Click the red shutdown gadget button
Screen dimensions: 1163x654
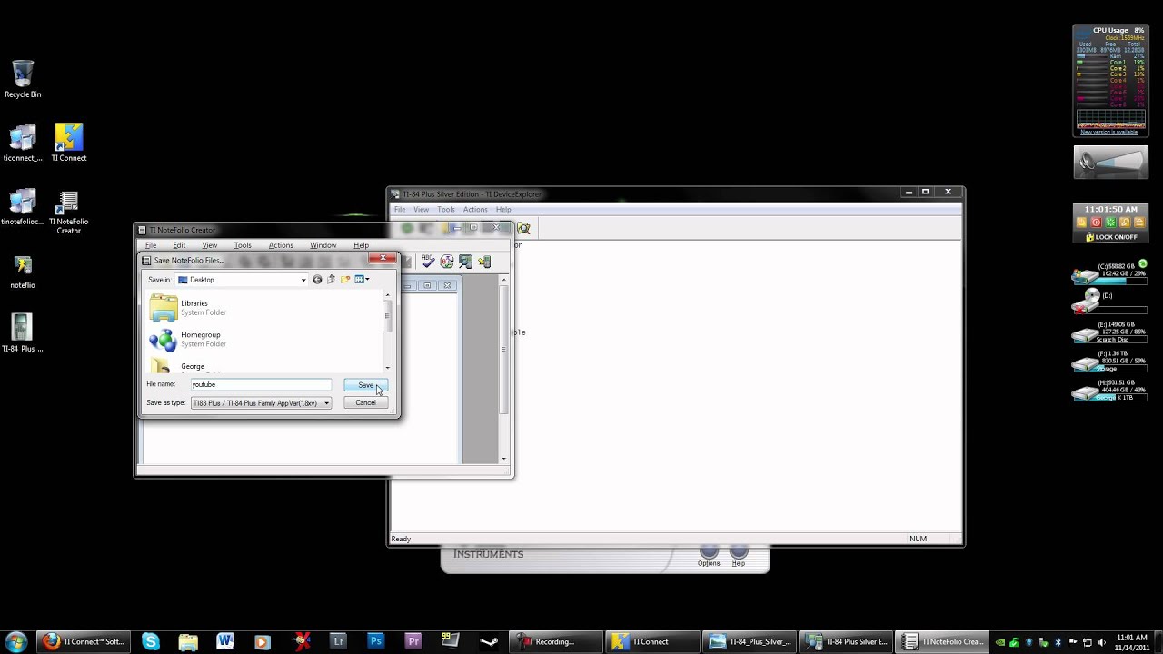point(1096,223)
